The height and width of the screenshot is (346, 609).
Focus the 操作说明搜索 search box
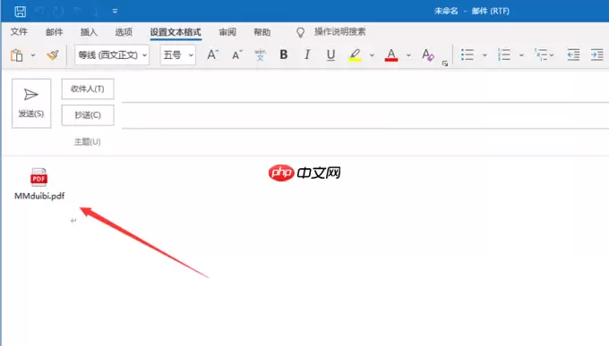click(x=339, y=32)
